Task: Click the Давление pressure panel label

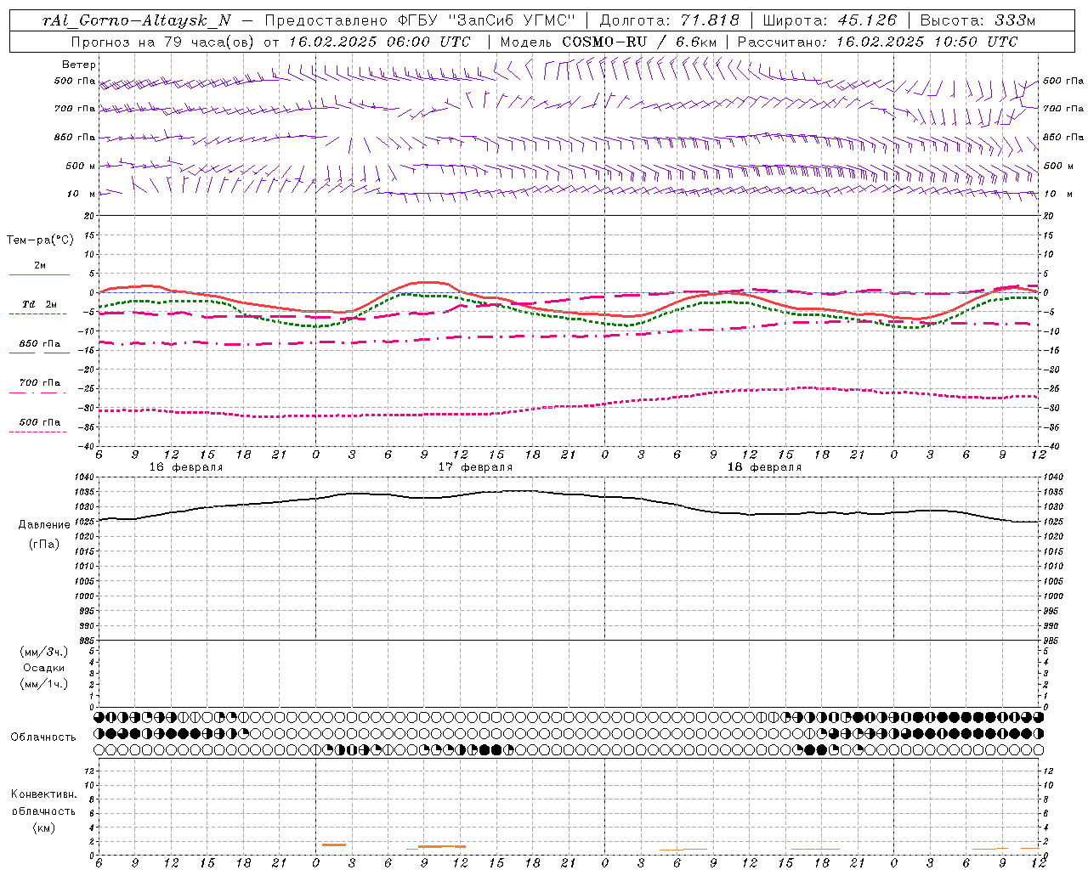Action: (44, 525)
